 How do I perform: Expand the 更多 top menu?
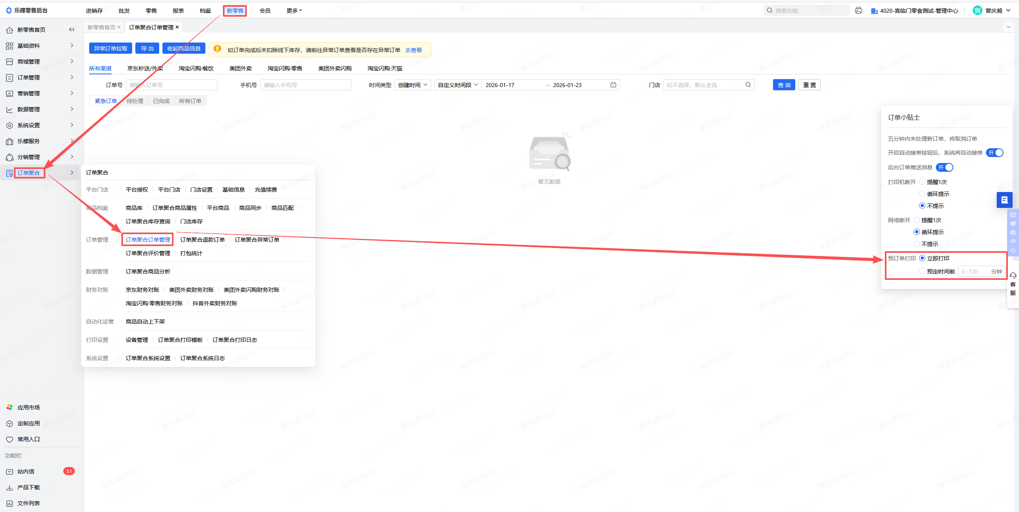(294, 11)
